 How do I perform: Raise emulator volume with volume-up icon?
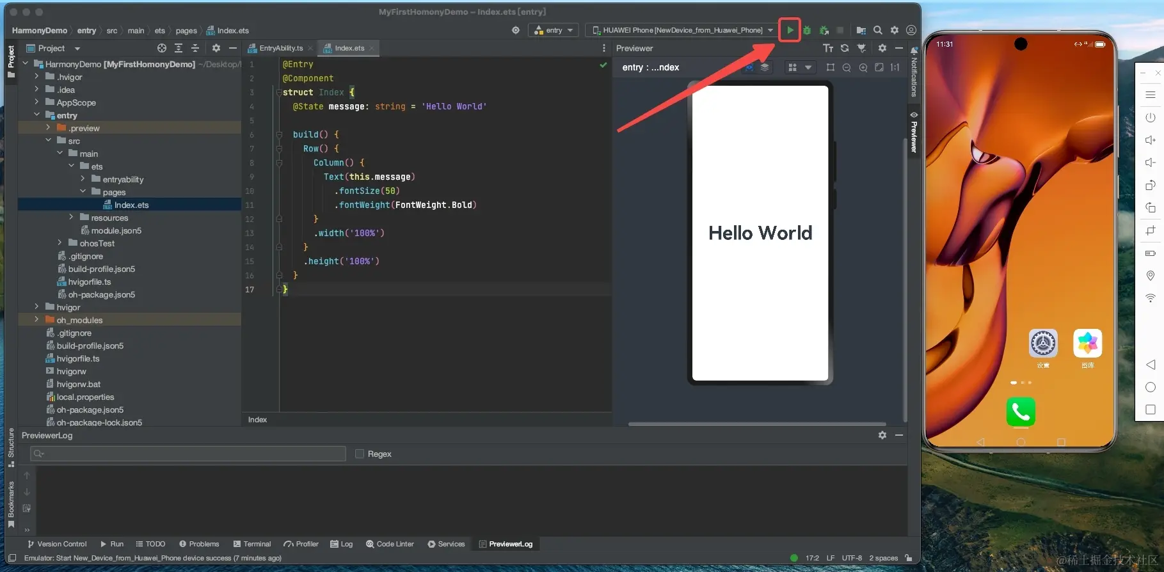[x=1150, y=140]
